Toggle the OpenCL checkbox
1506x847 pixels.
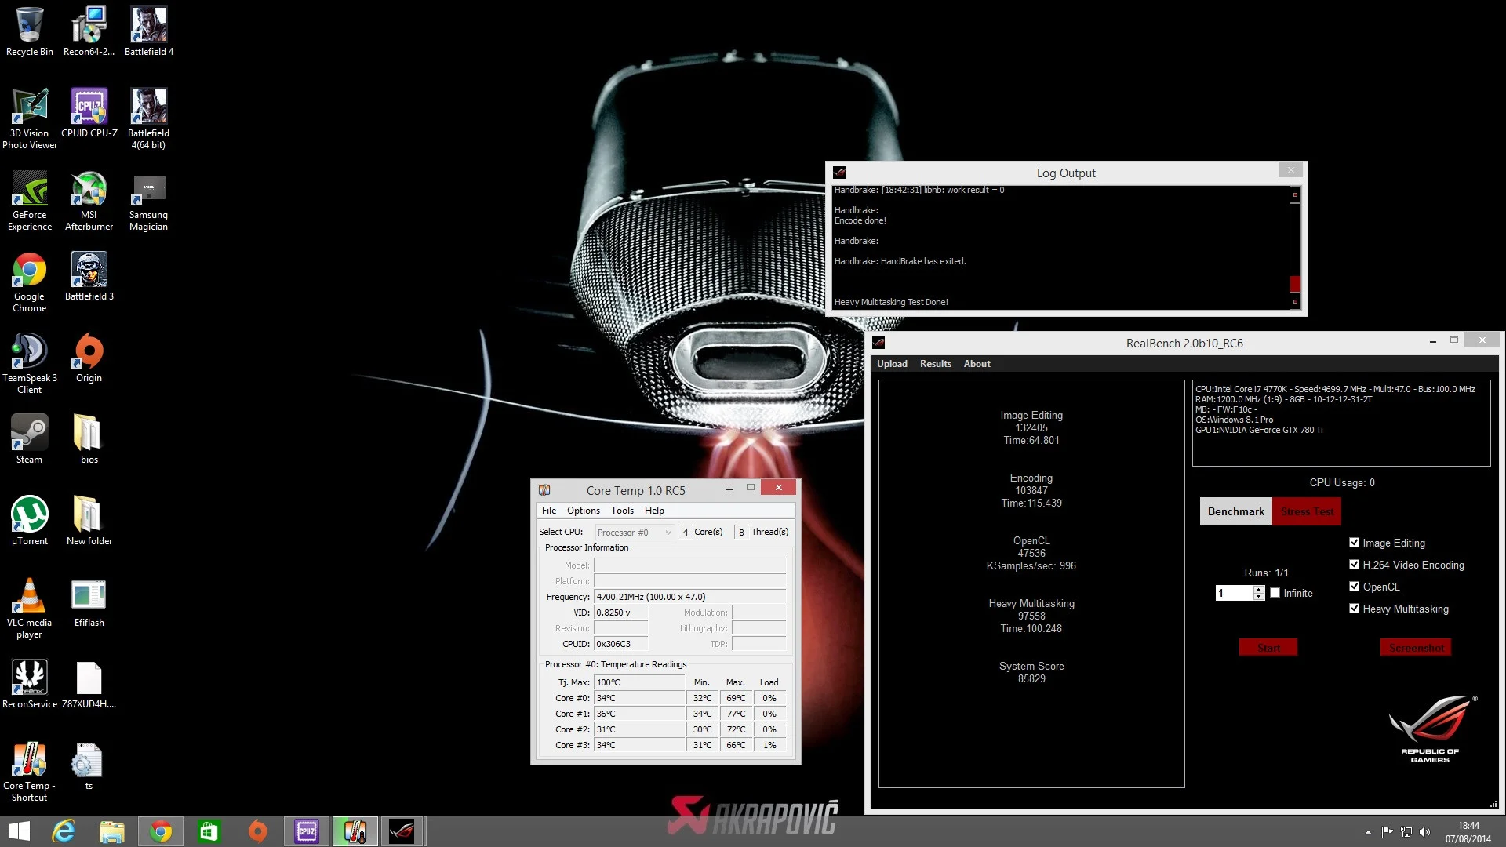1354,587
